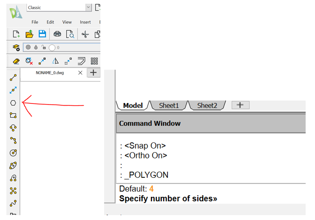The width and height of the screenshot is (315, 220).
Task: Save the drawing with floppy icon
Action: coord(42,34)
